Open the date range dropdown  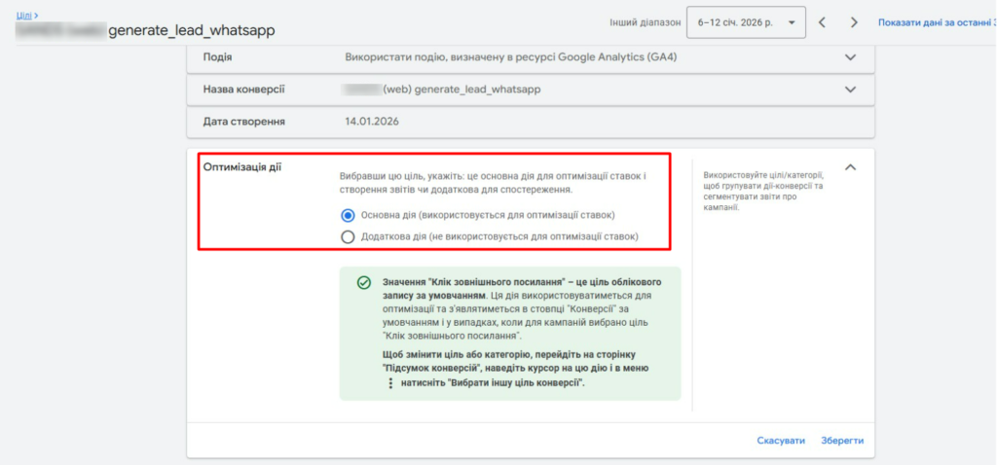coord(746,22)
